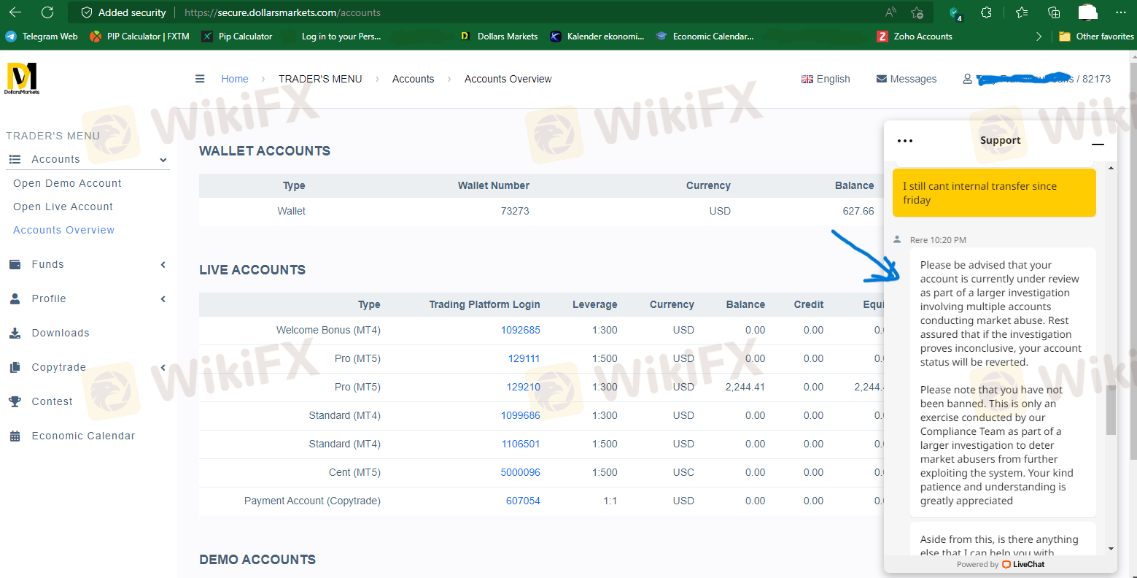This screenshot has width=1137, height=578.
Task: Click Open Live Account link
Action: coord(63,207)
